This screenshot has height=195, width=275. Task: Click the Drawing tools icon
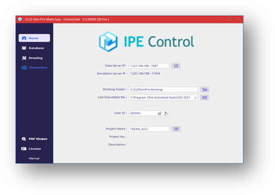coord(24,58)
